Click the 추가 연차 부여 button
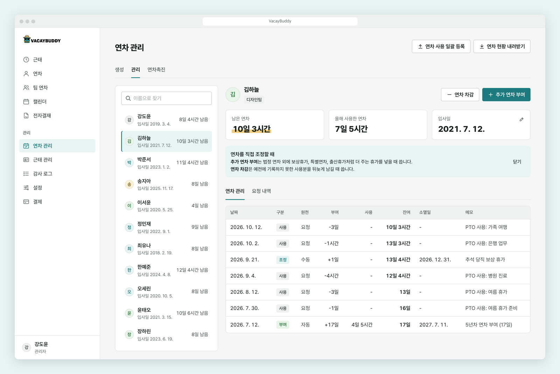560x374 pixels. (x=506, y=95)
